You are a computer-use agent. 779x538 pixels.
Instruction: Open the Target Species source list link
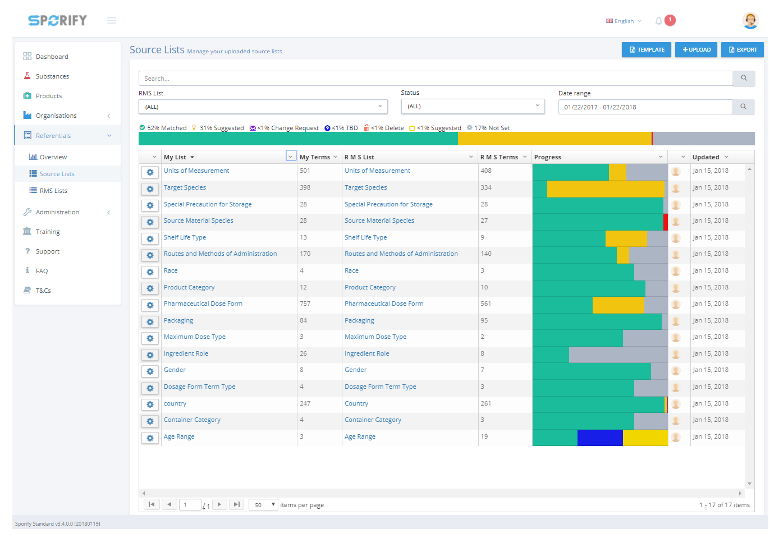click(x=185, y=187)
